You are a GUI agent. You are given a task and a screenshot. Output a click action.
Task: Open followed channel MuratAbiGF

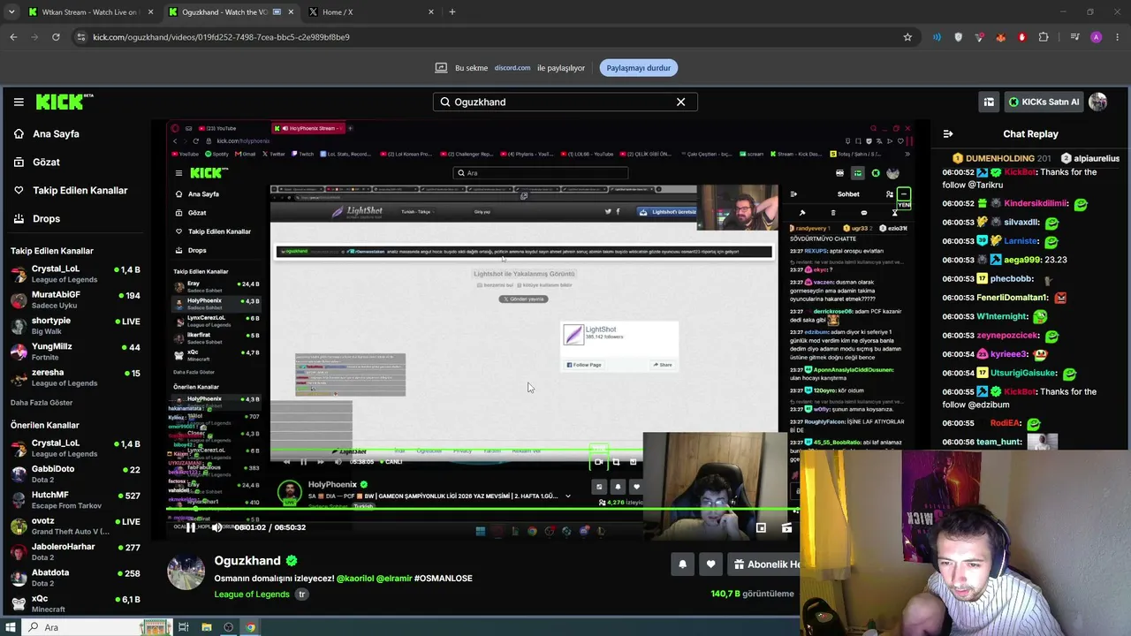pyautogui.click(x=75, y=299)
